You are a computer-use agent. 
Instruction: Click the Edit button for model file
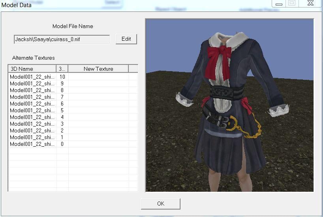[126, 39]
